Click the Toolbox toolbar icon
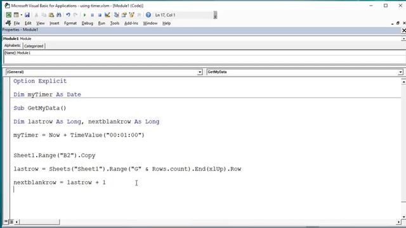 tap(139, 15)
